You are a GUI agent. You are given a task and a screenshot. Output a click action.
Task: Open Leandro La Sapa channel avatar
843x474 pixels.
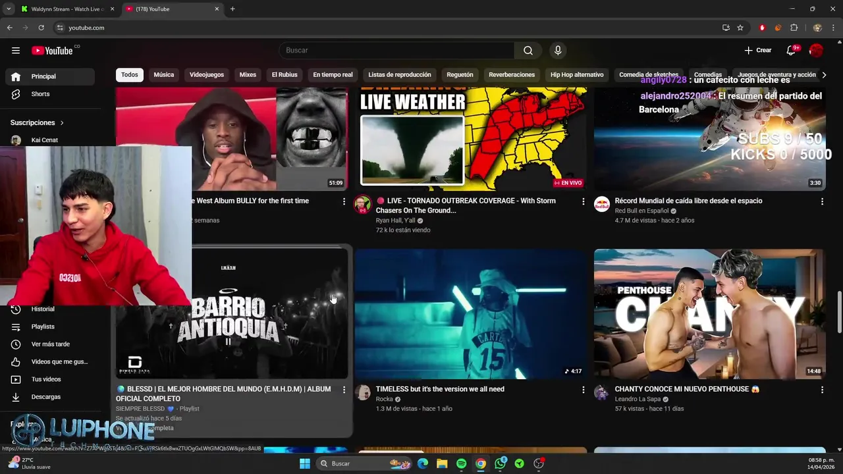[602, 393]
